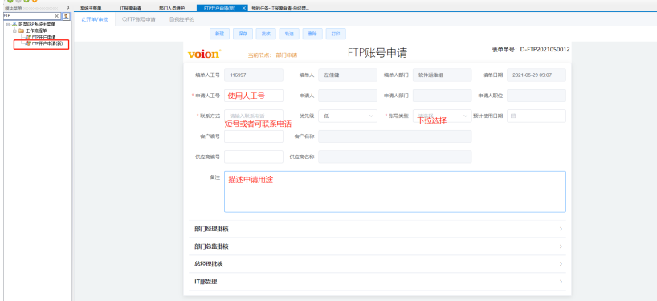Open the 我的任务-IT报障申请 tab
The width and height of the screenshot is (657, 301).
(280, 8)
